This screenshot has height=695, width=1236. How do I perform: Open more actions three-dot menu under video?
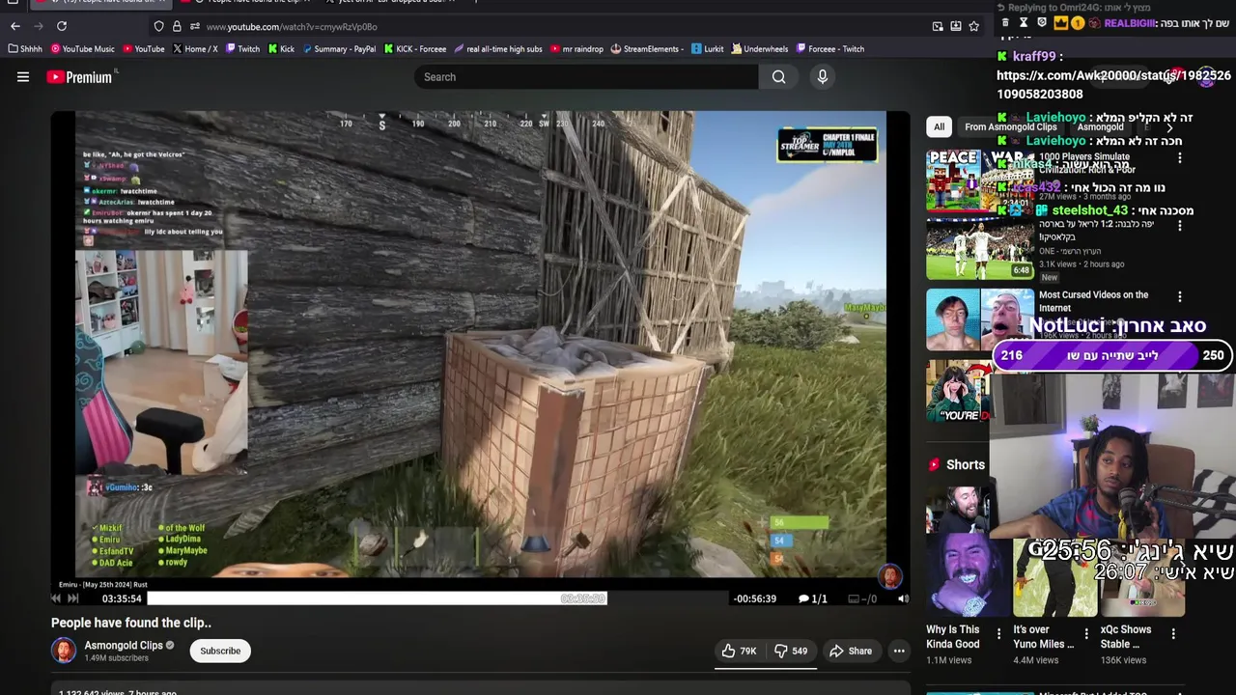click(899, 651)
